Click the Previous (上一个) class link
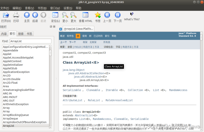The image size is (204, 132). (64, 42)
